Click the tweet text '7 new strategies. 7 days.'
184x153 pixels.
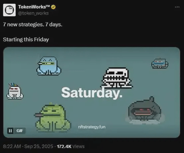pyautogui.click(x=33, y=25)
